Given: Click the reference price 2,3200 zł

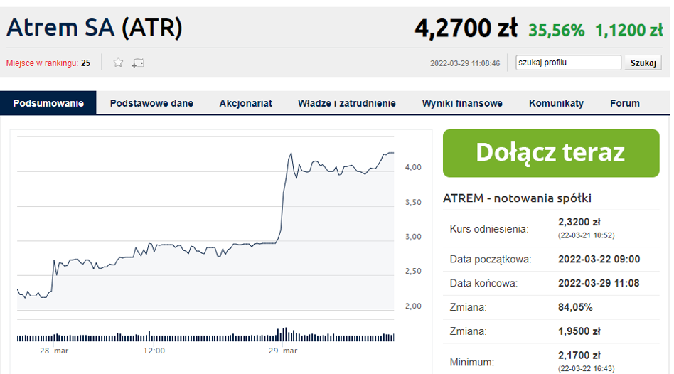Looking at the screenshot, I should (x=579, y=222).
